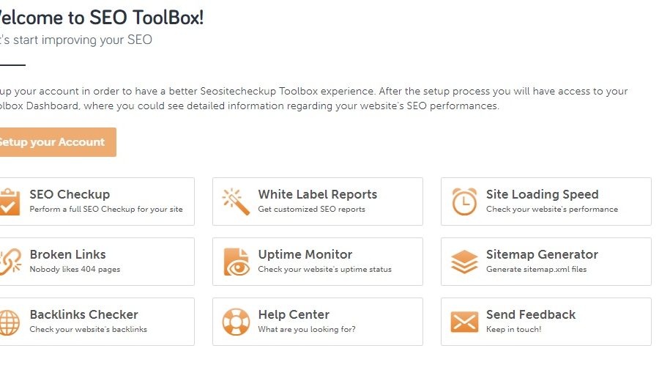Screen dimensions: 659x373
Task: Click the Uptime Monitor eye document icon
Action: pos(237,262)
